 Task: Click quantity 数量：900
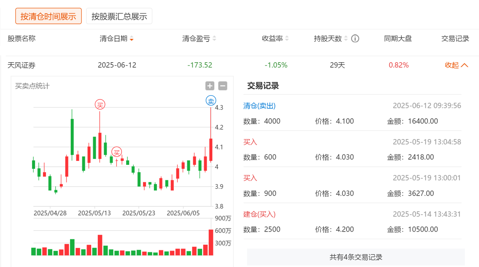pyautogui.click(x=260, y=193)
